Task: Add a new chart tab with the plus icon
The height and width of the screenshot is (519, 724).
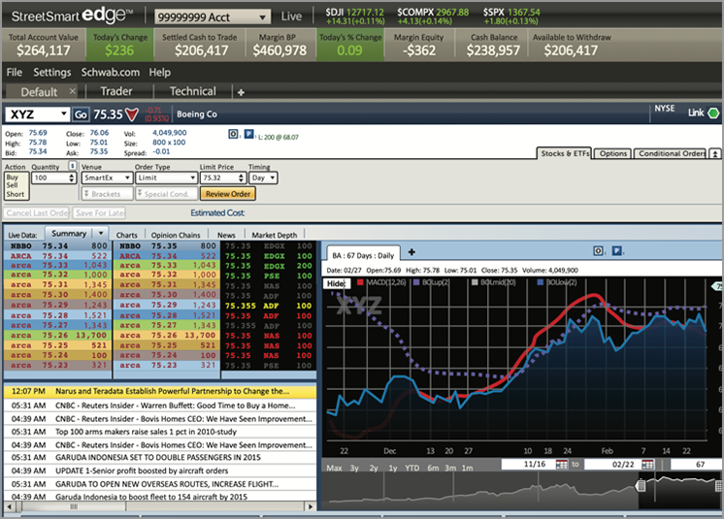Action: [411, 252]
